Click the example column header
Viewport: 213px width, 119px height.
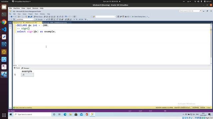coord(27,71)
